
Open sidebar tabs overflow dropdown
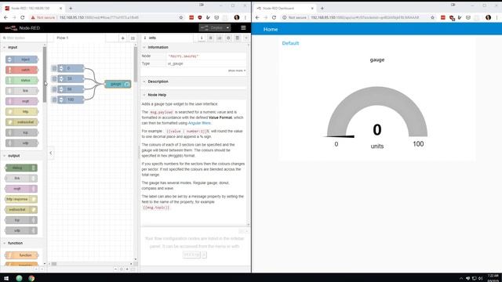pos(246,38)
